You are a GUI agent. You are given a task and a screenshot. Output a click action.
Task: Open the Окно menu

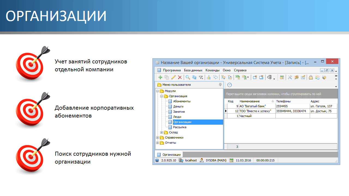pos(227,70)
